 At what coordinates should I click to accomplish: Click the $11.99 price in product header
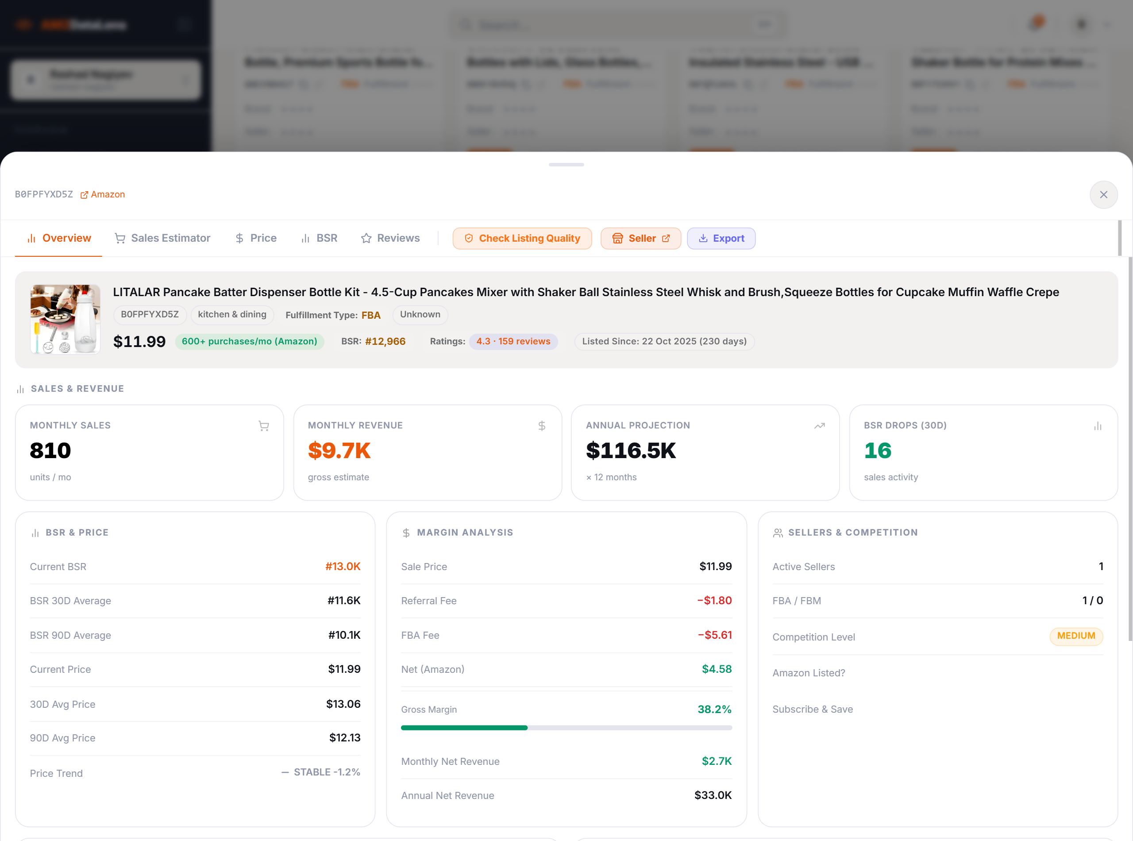[139, 342]
